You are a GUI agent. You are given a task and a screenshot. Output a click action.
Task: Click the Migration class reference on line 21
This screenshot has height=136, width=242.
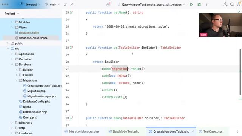click(x=120, y=69)
